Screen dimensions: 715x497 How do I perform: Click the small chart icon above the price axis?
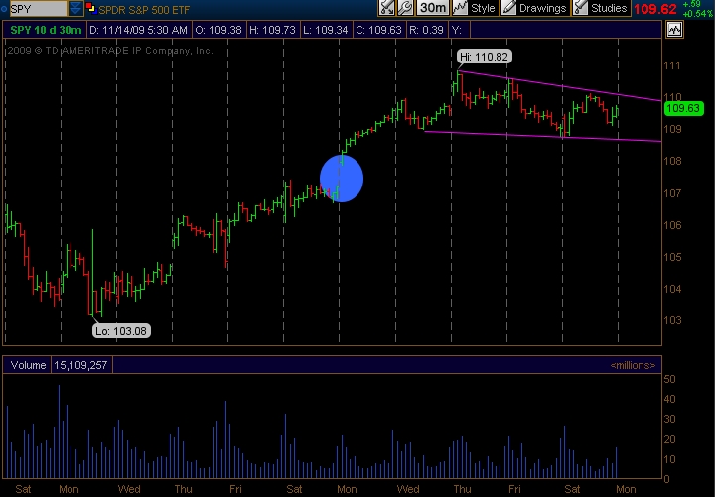click(675, 29)
